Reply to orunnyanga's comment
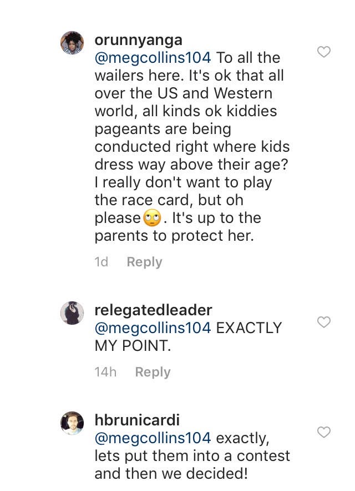 coord(144,262)
